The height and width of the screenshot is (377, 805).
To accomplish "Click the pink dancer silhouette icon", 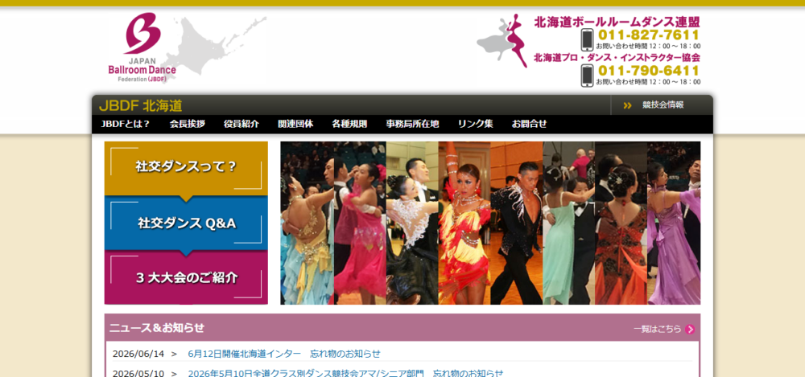I will pos(517,40).
